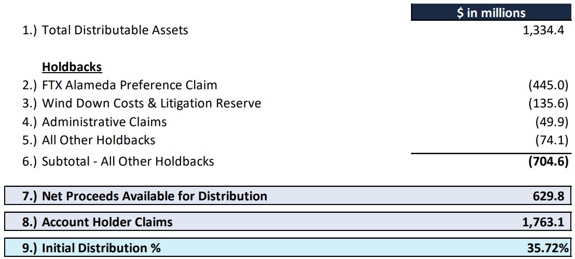This screenshot has width=575, height=259.
Task: Click the Account Holder Claims row label
Action: tap(107, 222)
